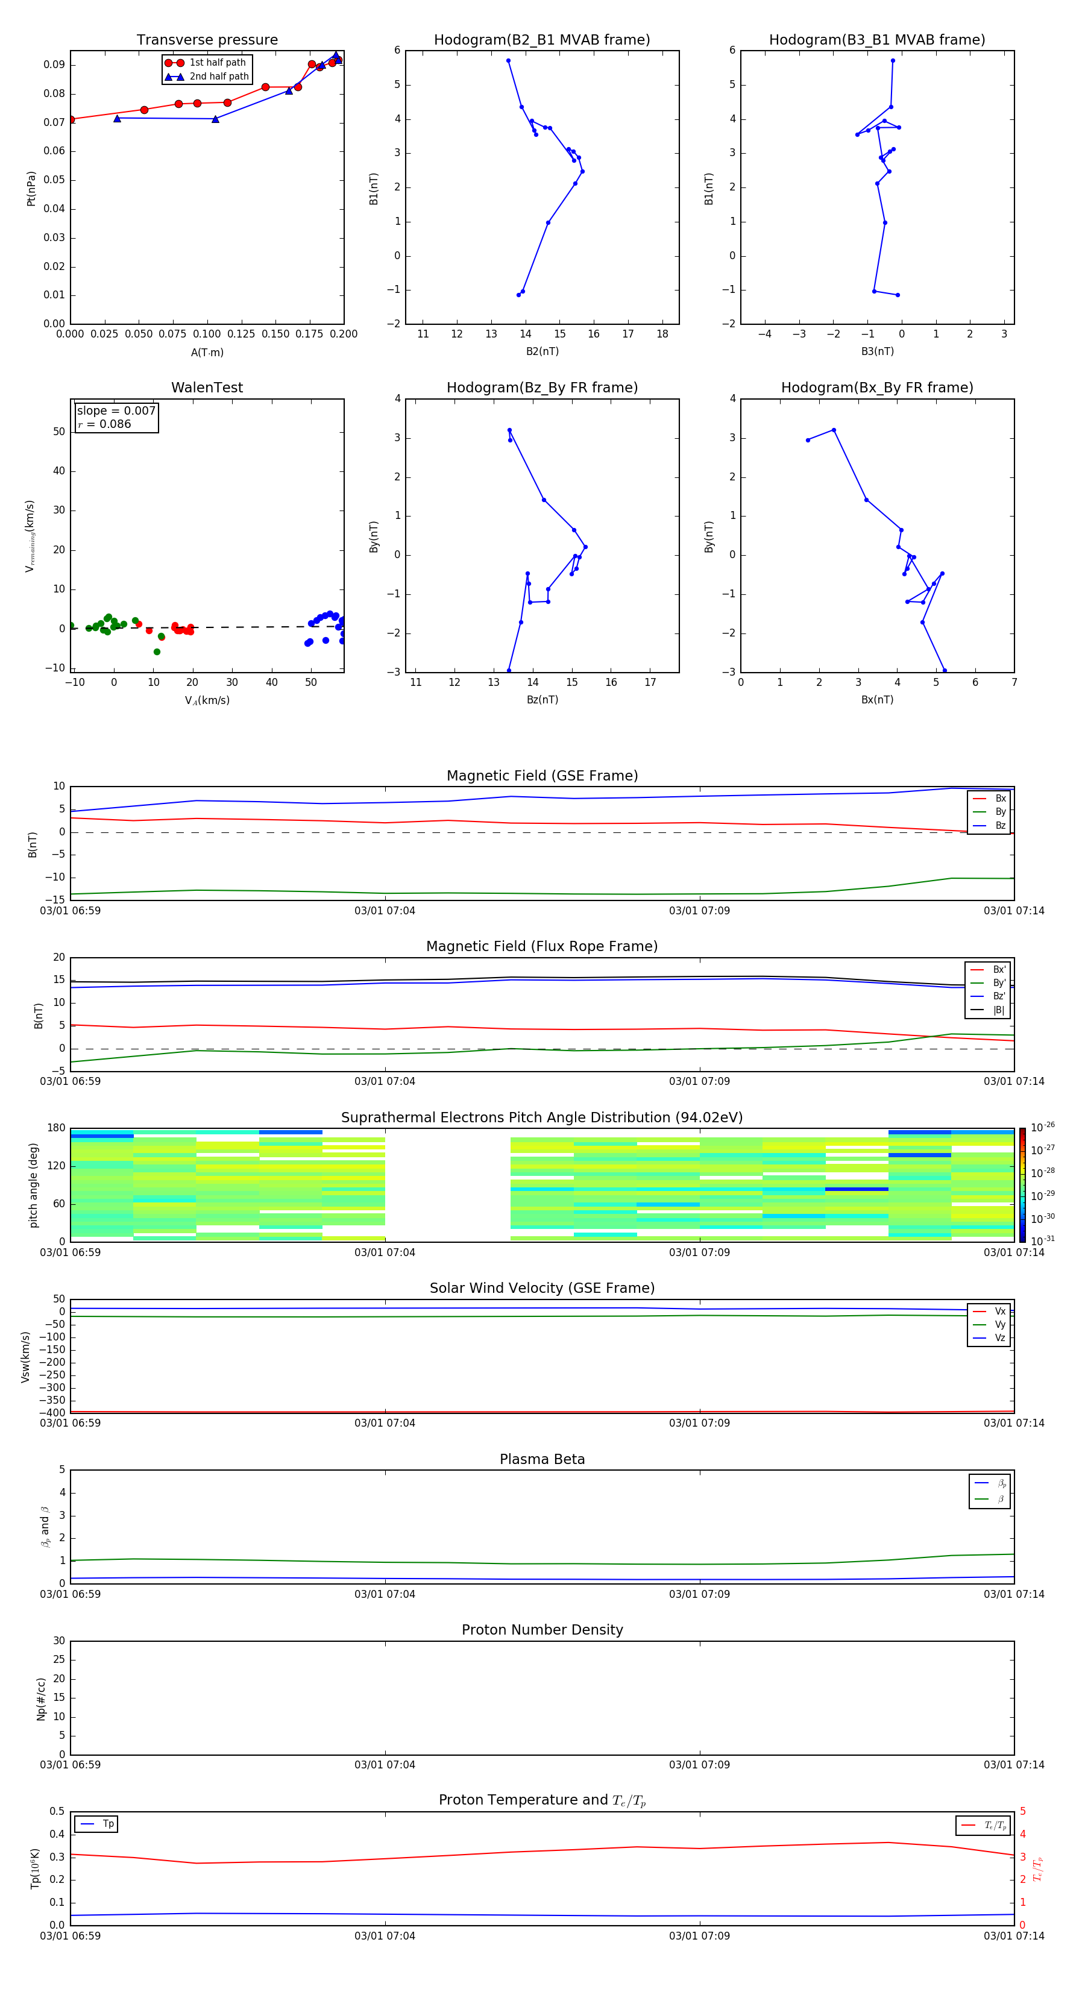
Task: Click the 'Hodogram(B3_B1 MVAB frame)' title
Action: (x=877, y=40)
